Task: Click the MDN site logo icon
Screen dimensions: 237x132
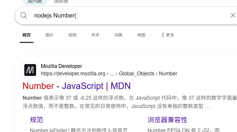Action: point(30,70)
